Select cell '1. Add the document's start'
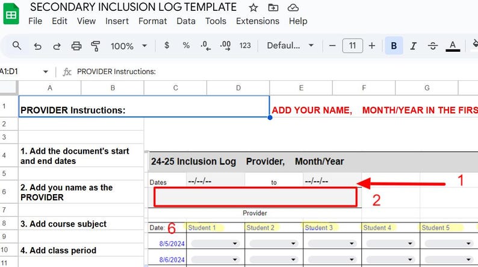Screen dimensions: 478x267 81,155
